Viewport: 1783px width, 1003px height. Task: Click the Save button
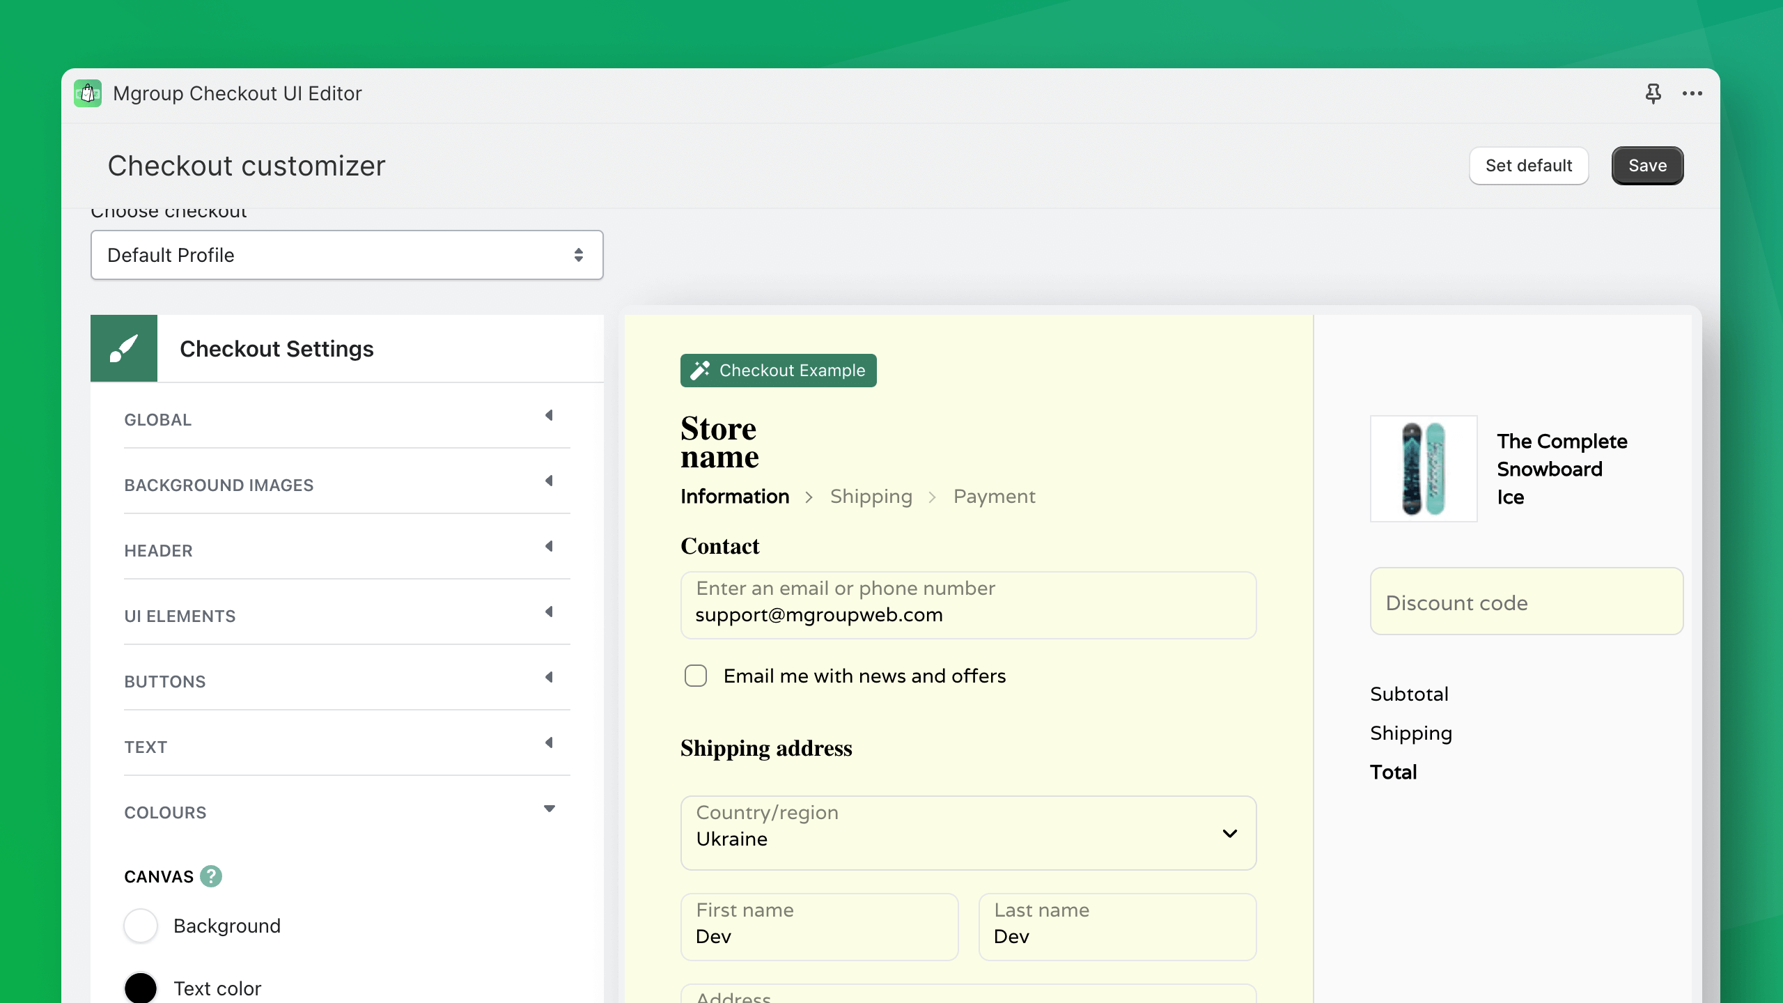point(1647,165)
